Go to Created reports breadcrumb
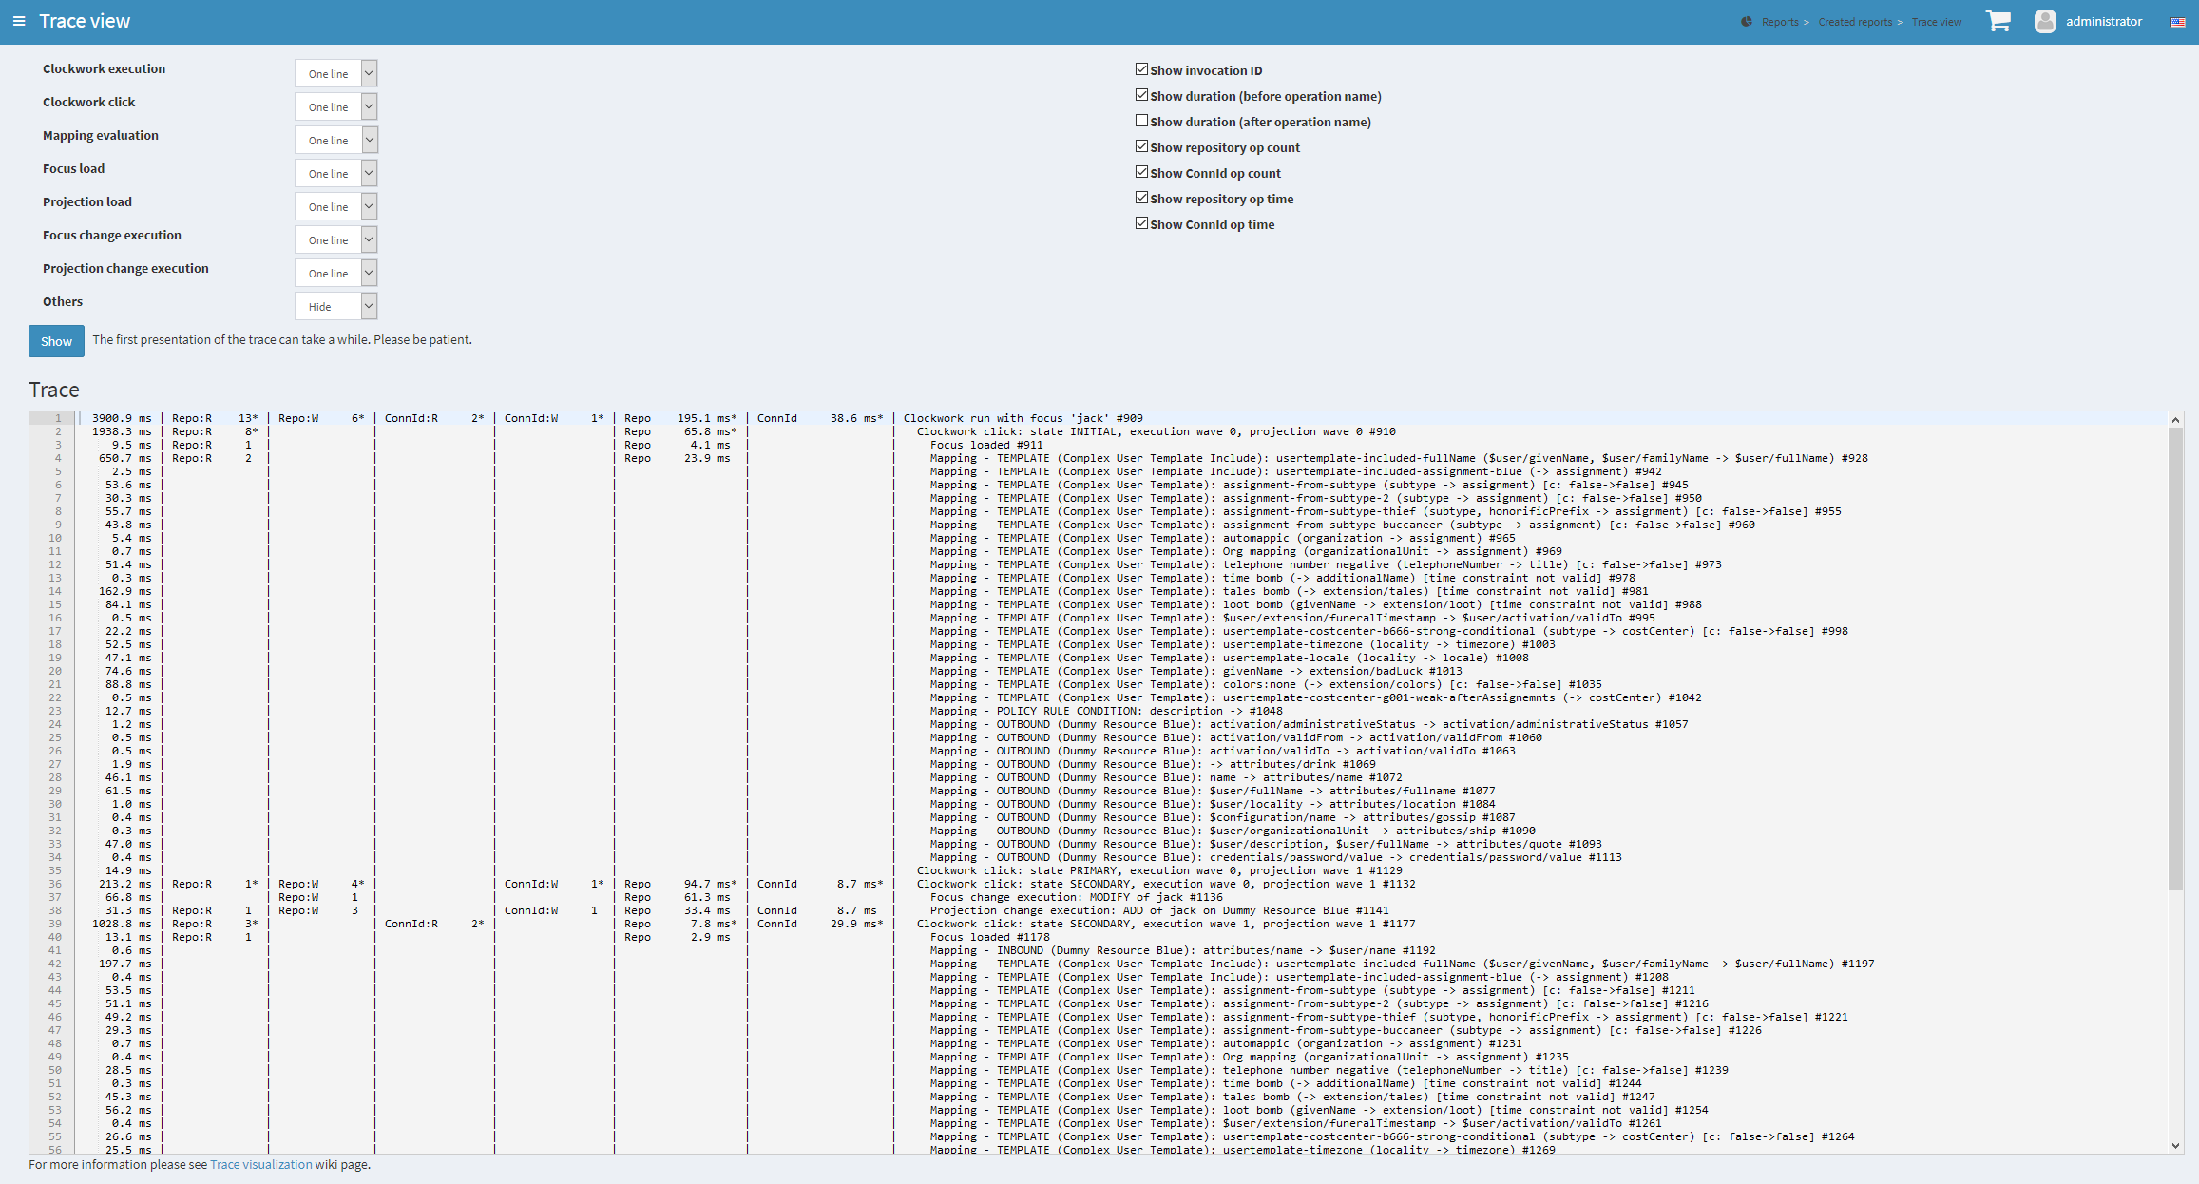The height and width of the screenshot is (1184, 2199). tap(1854, 22)
